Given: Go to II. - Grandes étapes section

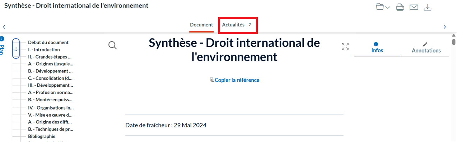Looking at the screenshot, I should pos(50,57).
